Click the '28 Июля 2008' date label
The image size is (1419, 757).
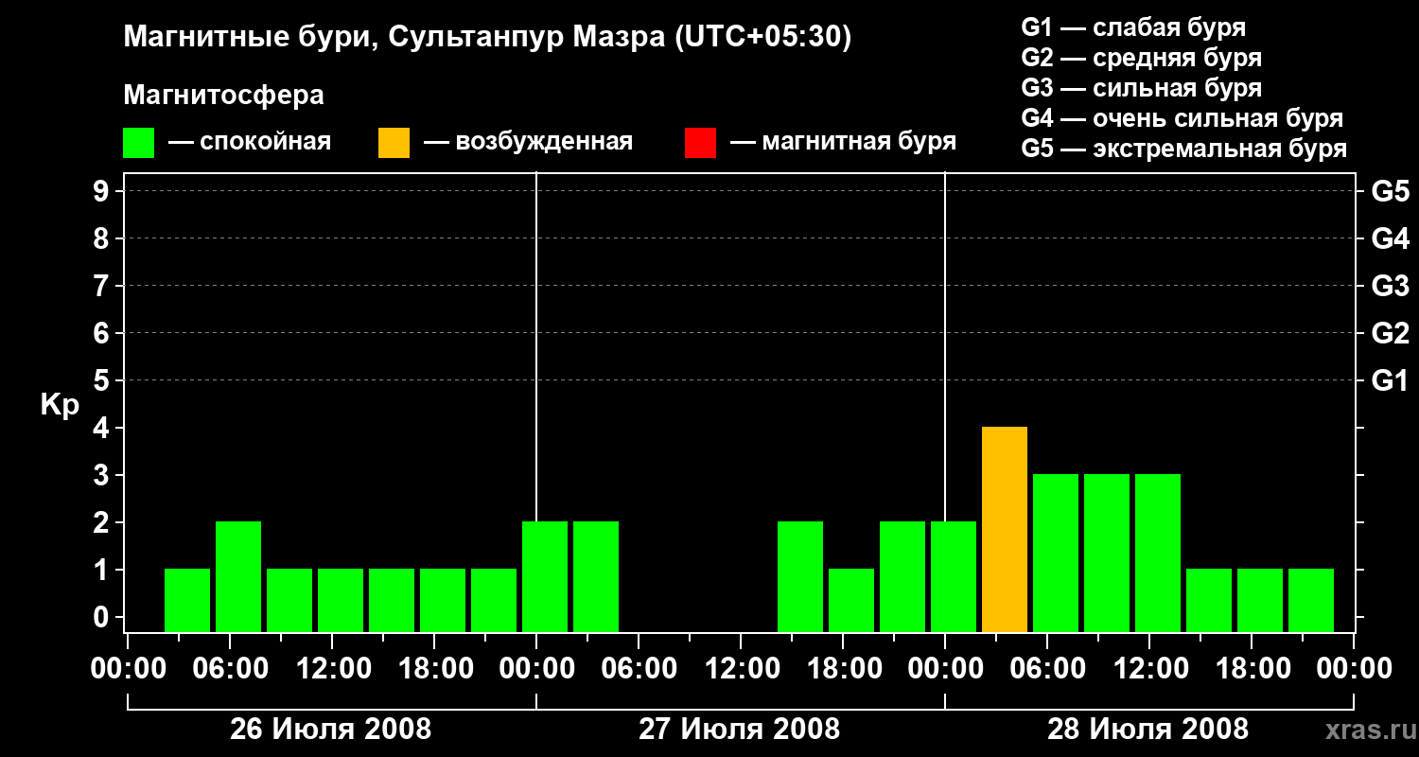(1148, 730)
